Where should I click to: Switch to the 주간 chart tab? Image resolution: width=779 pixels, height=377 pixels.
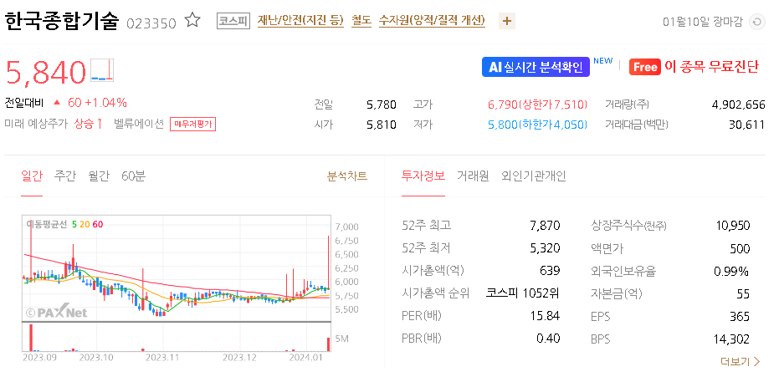coord(65,176)
